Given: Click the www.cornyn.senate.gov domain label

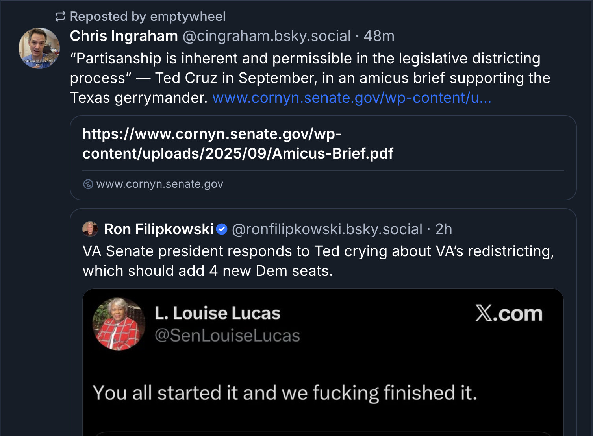Looking at the screenshot, I should [x=159, y=184].
